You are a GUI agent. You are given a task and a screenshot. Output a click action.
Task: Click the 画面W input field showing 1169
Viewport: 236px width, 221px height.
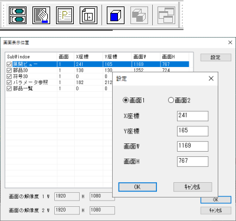coord(192,146)
